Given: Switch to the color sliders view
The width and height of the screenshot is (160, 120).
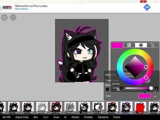Looking at the screenshot, I should point(153,45).
